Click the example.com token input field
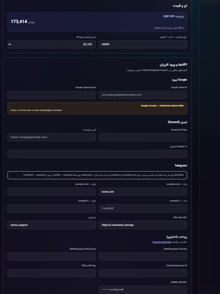The width and height of the screenshot is (220, 294). tap(51, 192)
